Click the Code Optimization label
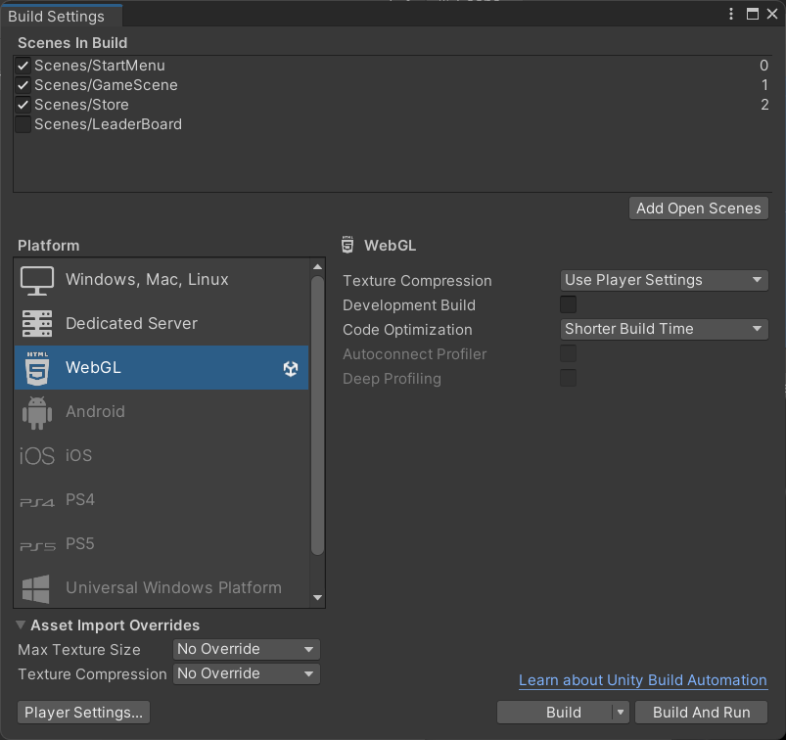Viewport: 786px width, 740px height. click(x=407, y=330)
